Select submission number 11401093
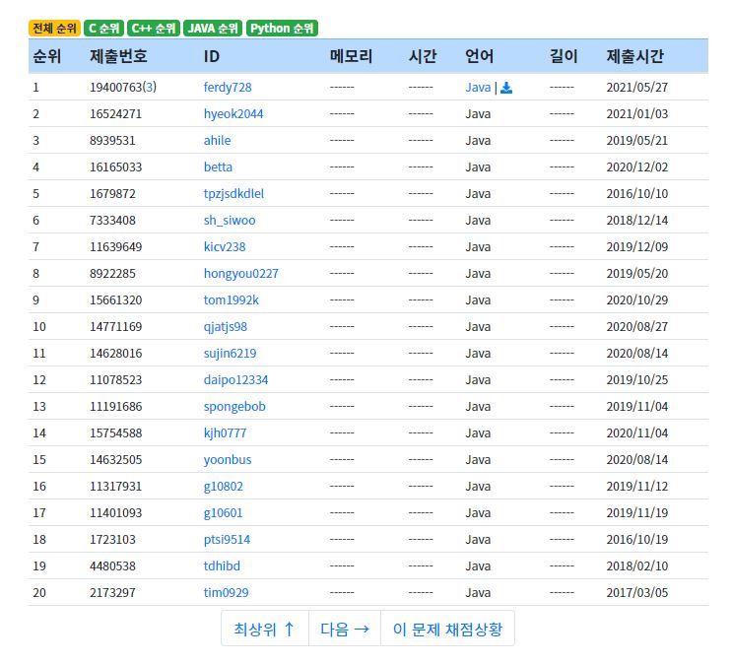The width and height of the screenshot is (731, 664). pyautogui.click(x=115, y=512)
